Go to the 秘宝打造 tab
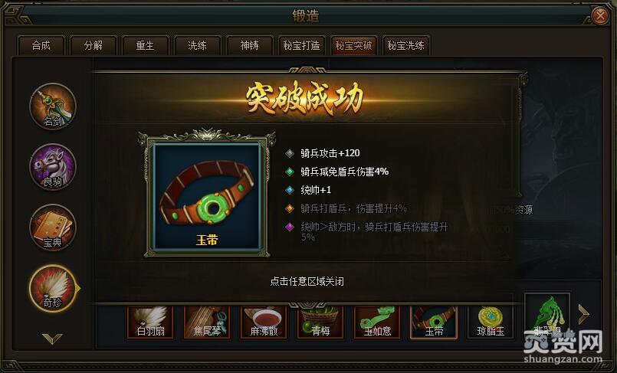 coord(301,46)
